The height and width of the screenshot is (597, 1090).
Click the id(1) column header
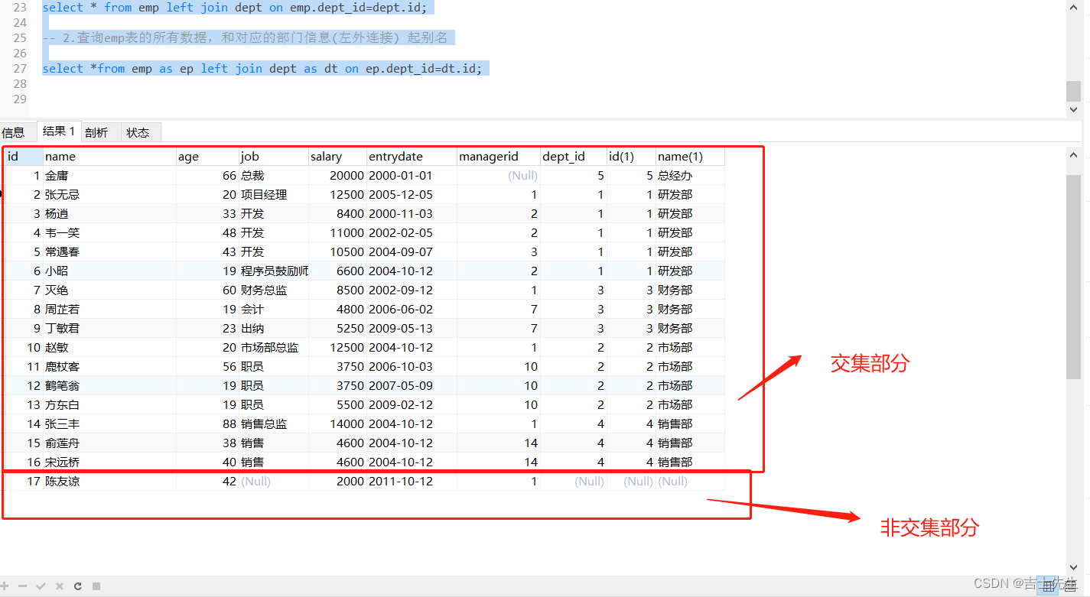click(x=632, y=156)
